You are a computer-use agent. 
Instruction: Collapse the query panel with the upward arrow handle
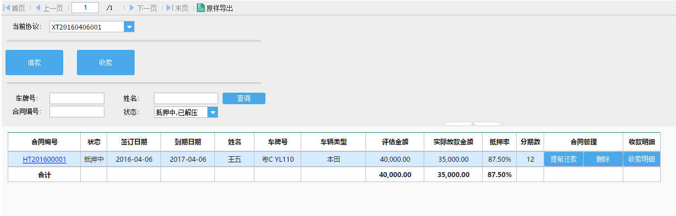coord(473,124)
